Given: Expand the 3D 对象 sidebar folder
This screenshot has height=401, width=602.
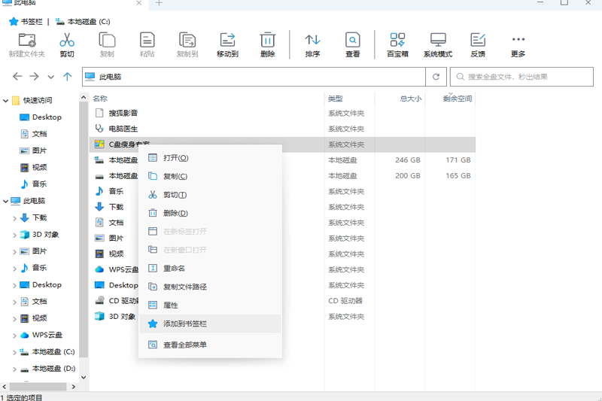Looking at the screenshot, I should [14, 235].
